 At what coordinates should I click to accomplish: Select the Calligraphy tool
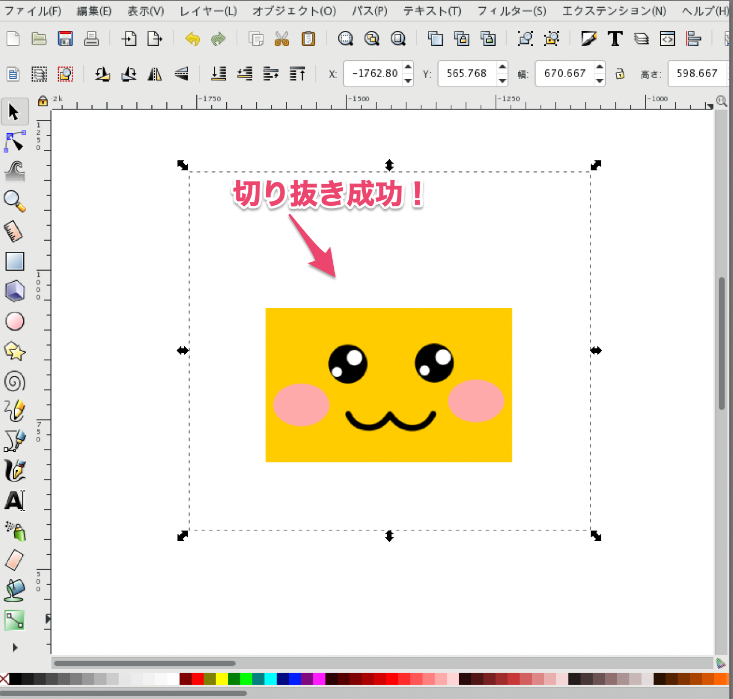14,470
